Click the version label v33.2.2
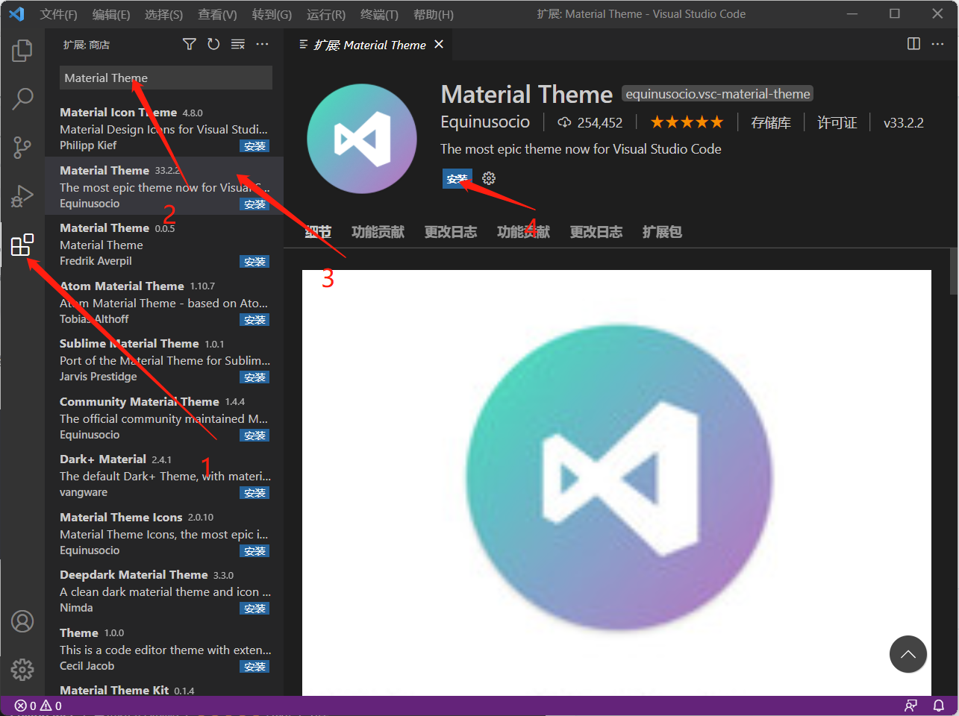The height and width of the screenshot is (716, 959). click(x=904, y=122)
